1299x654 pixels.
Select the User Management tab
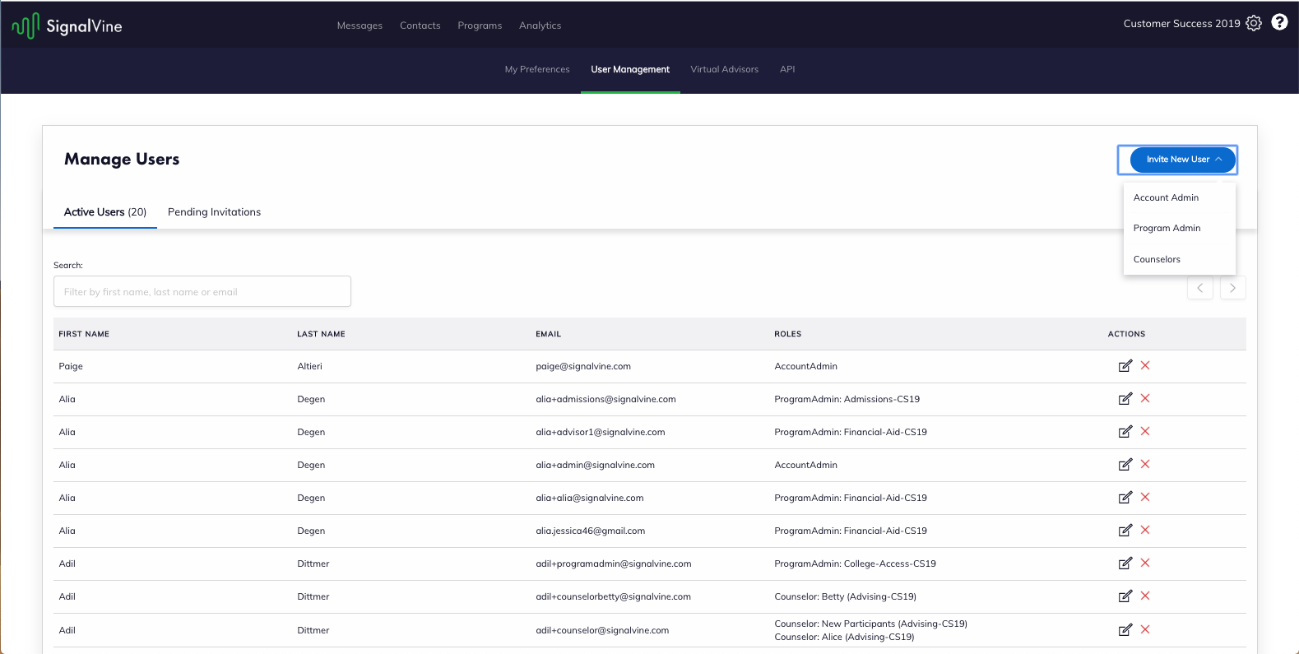coord(630,69)
